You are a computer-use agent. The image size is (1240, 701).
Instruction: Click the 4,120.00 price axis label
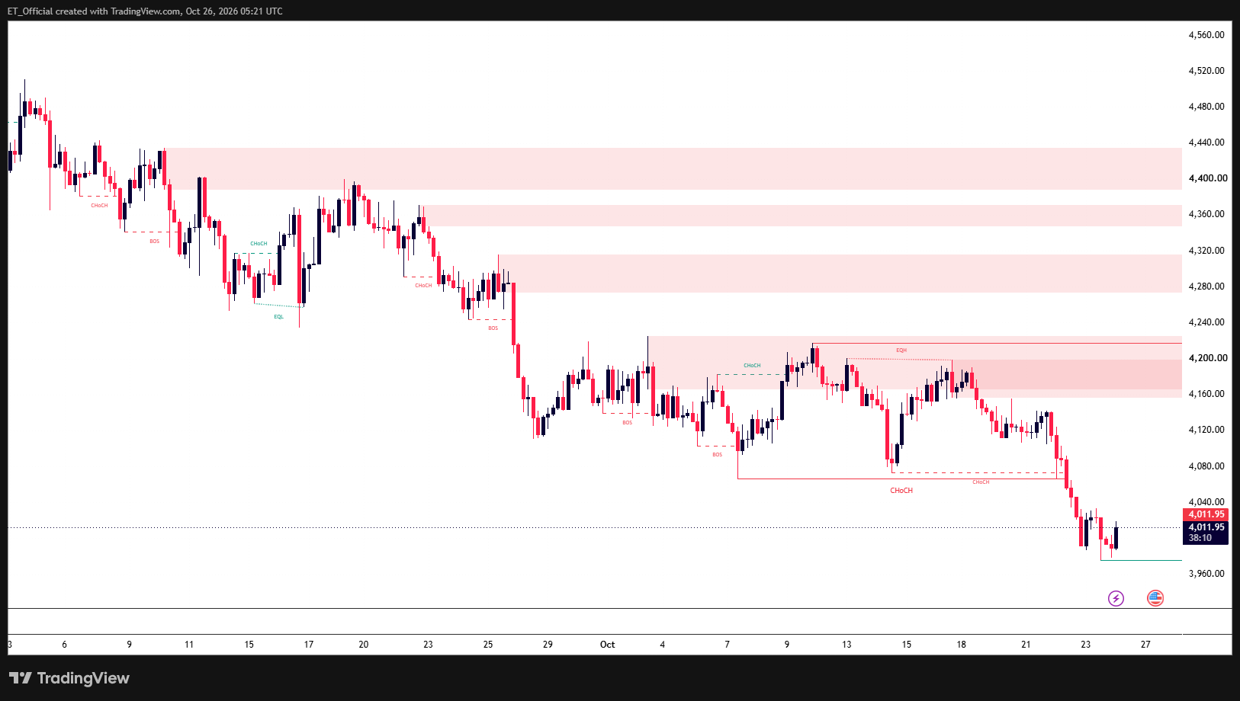(x=1206, y=430)
